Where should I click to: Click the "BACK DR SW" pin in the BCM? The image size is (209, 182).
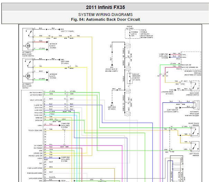click(x=187, y=65)
